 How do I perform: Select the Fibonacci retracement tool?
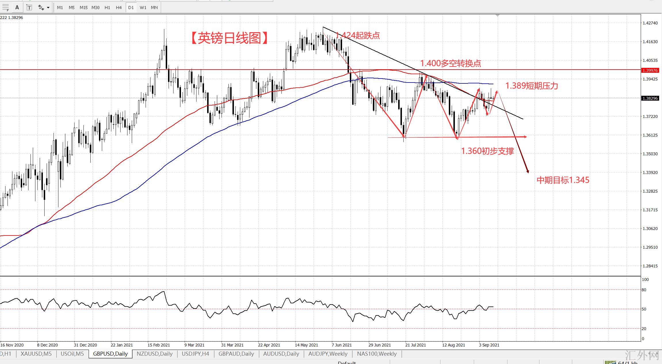point(5,7)
